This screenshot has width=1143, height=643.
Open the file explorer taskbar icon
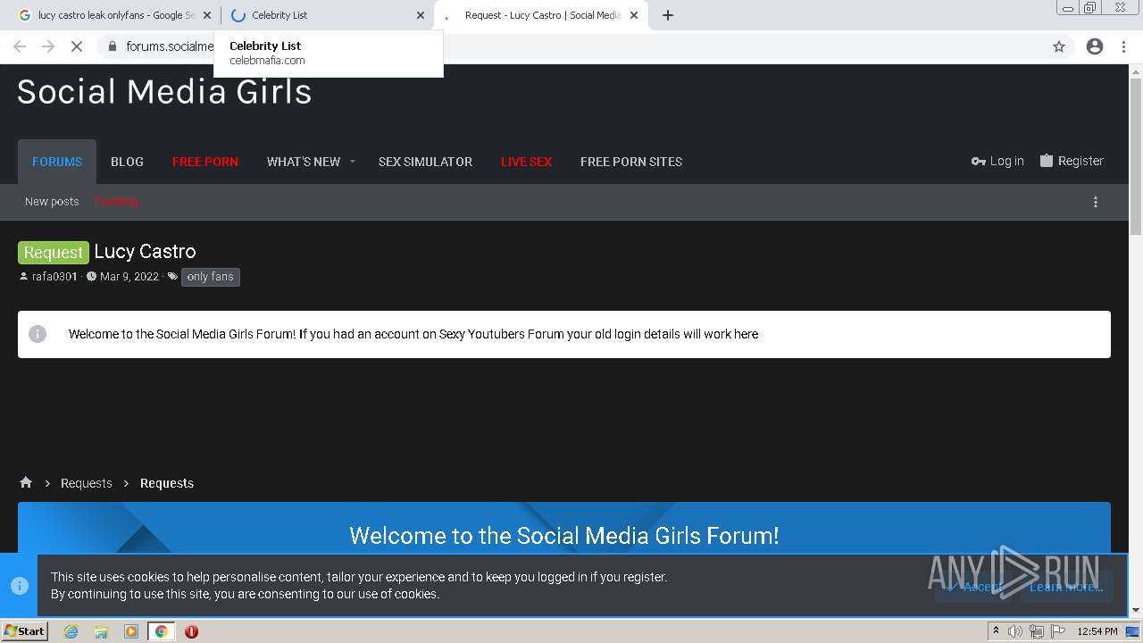click(101, 631)
